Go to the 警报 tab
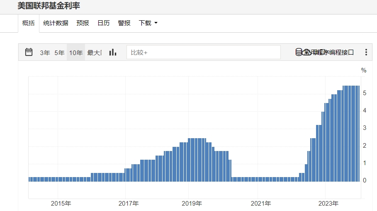377x211 pixels. tap(124, 23)
